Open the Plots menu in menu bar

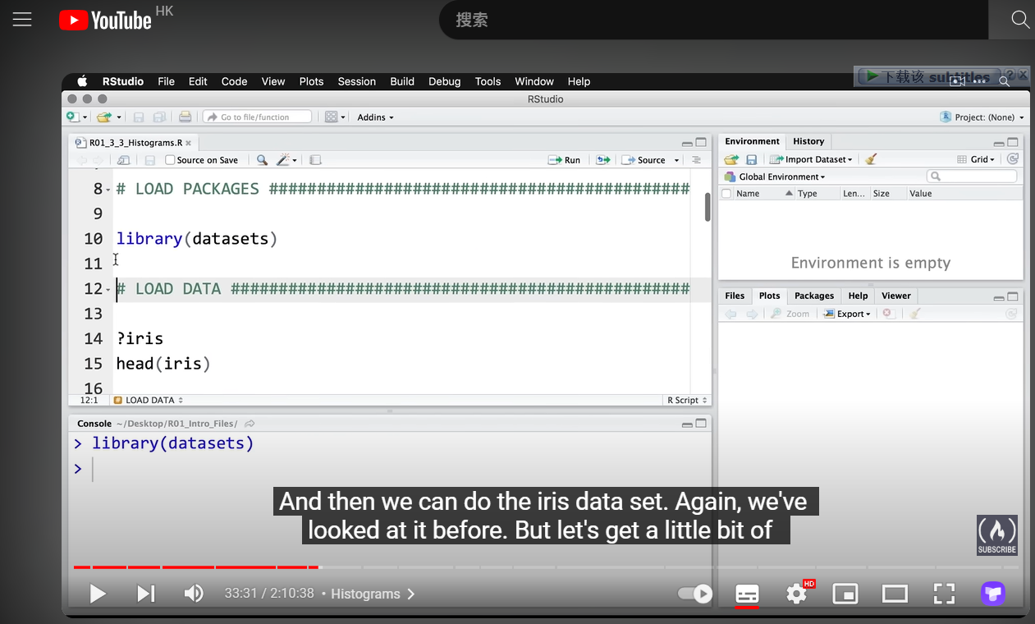coord(311,81)
